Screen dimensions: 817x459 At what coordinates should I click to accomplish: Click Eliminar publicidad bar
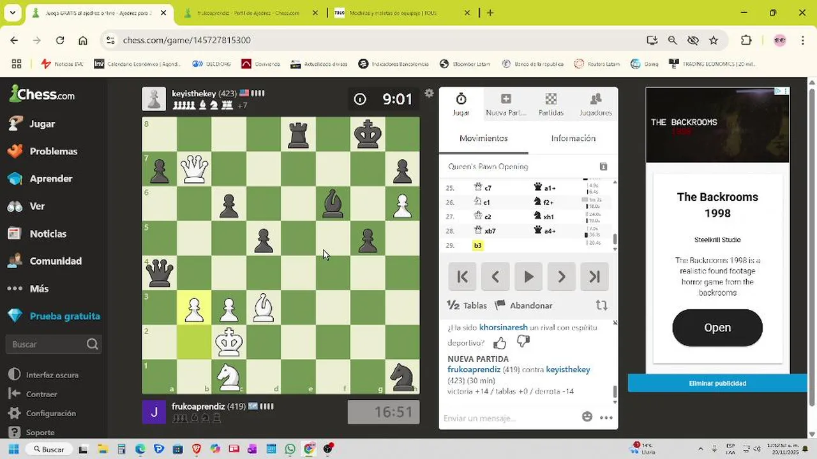click(x=717, y=383)
